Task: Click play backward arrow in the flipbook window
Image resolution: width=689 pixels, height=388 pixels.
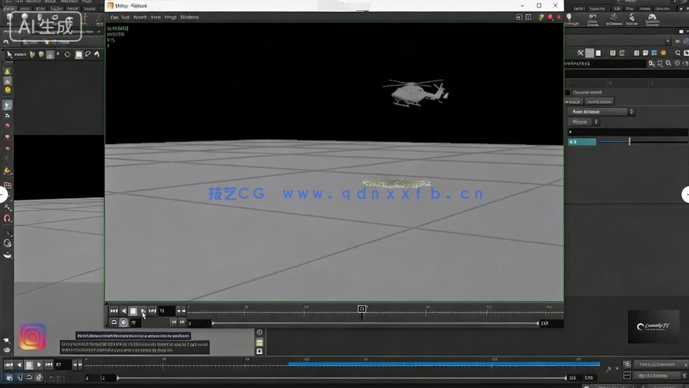Action: 124,311
